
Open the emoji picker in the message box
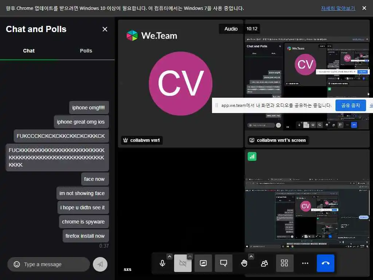pyautogui.click(x=17, y=264)
